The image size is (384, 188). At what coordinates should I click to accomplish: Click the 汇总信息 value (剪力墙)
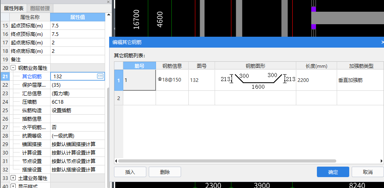coord(78,93)
